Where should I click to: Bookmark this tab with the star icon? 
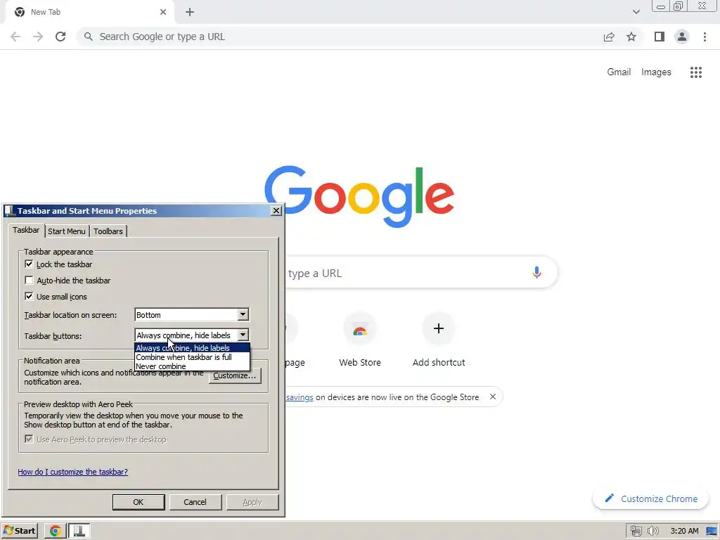(631, 37)
